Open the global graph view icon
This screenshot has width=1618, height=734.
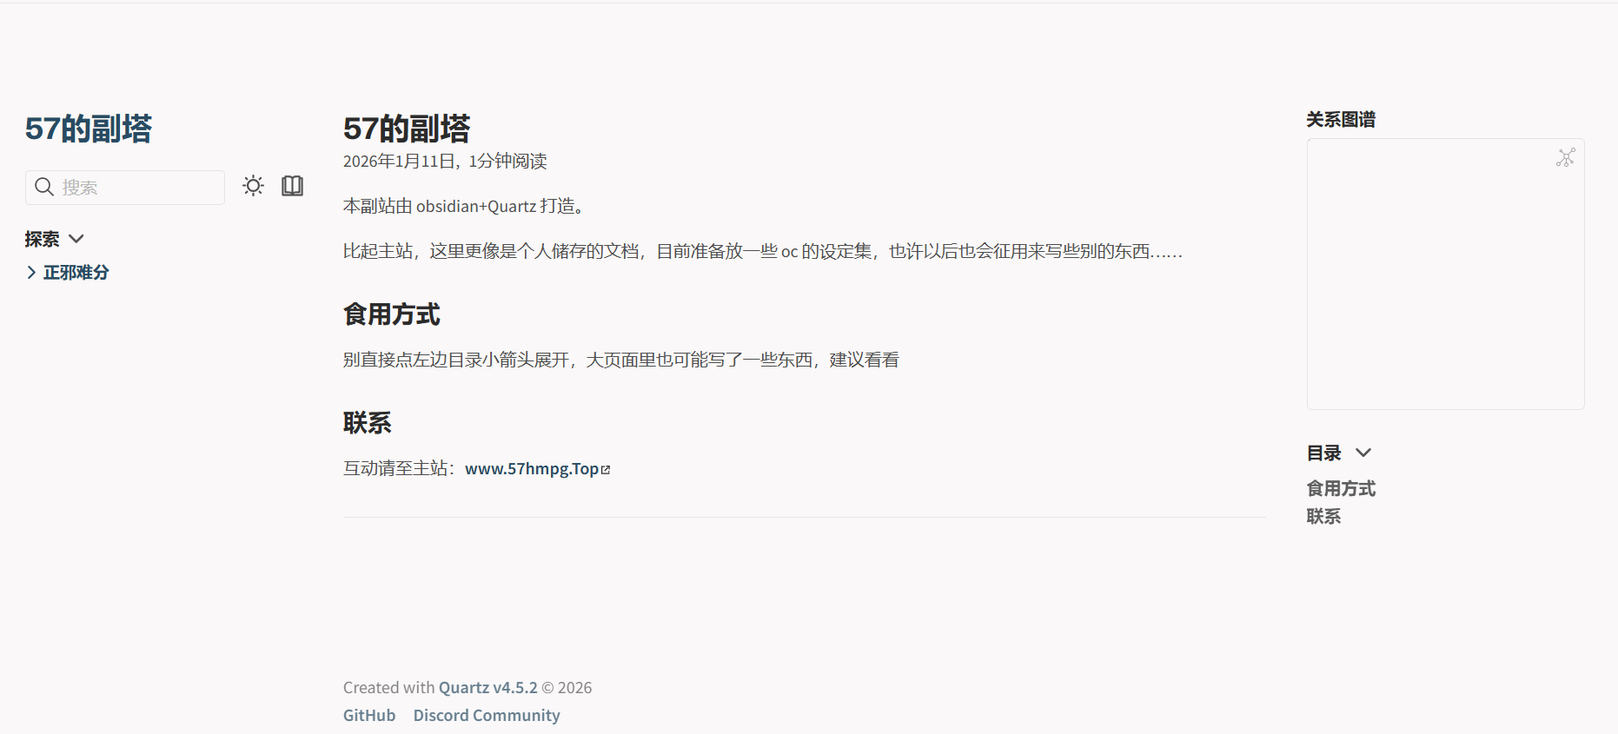pyautogui.click(x=1565, y=158)
